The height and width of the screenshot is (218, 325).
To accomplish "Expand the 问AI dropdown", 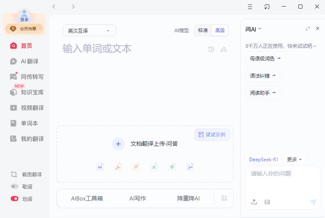I will pos(253,29).
